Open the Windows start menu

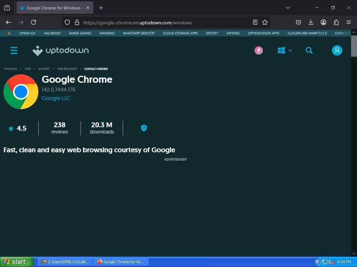tap(16, 262)
